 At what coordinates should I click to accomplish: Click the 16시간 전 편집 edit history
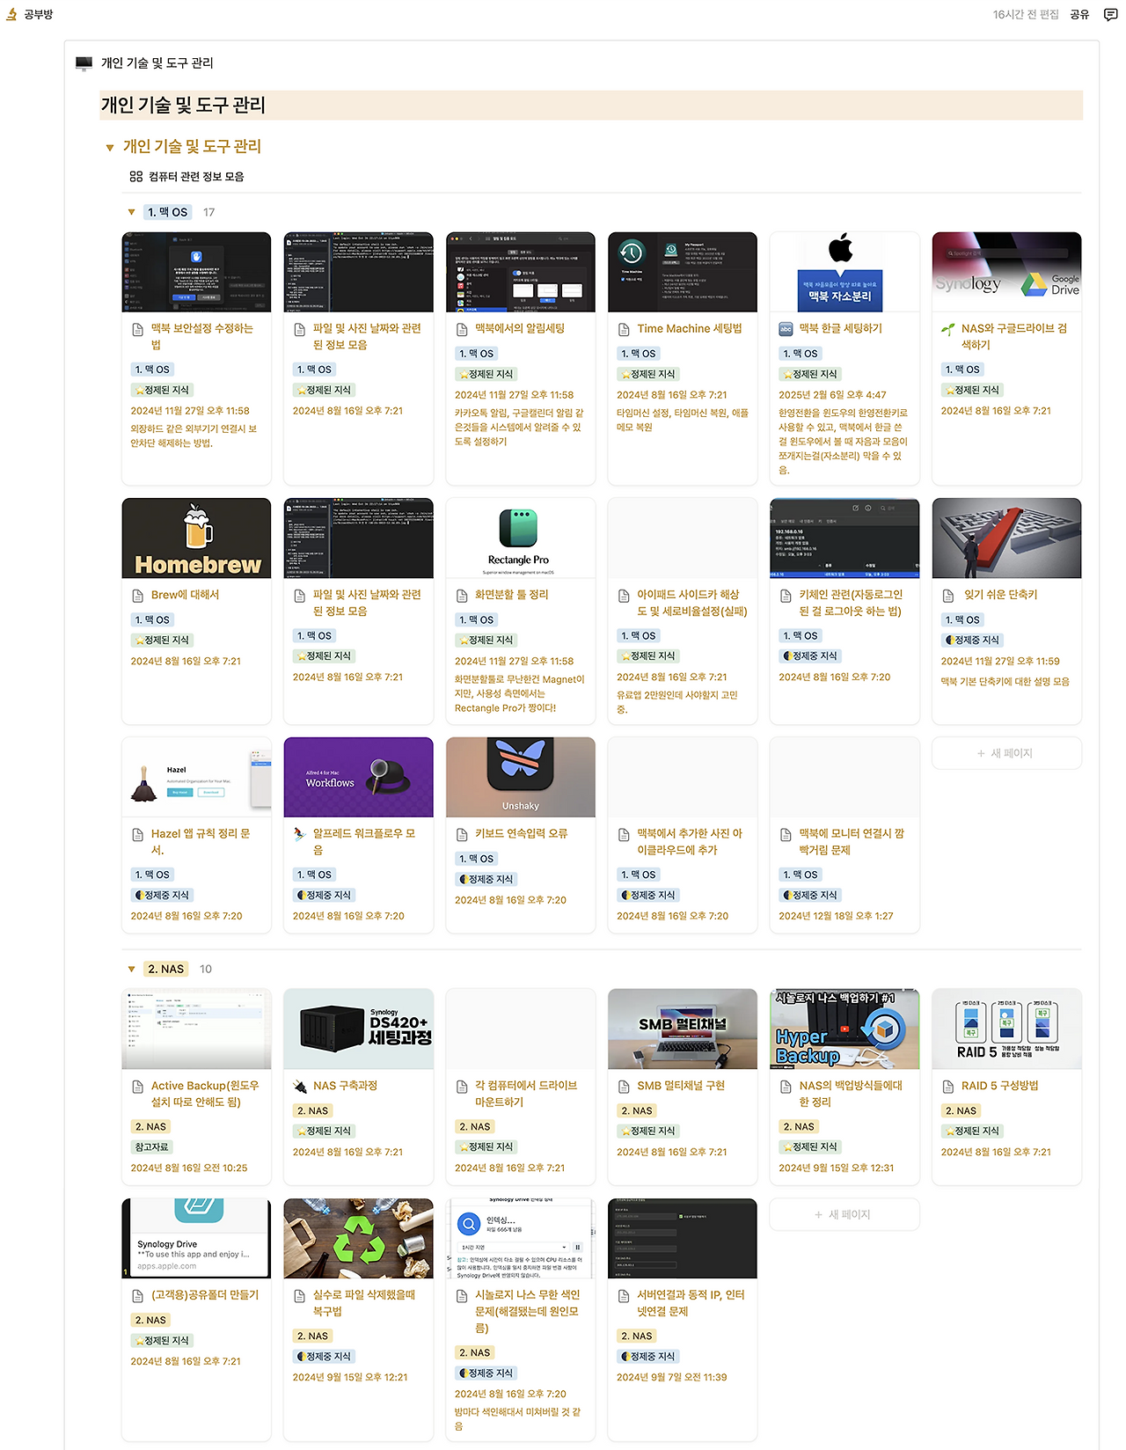tap(1026, 15)
